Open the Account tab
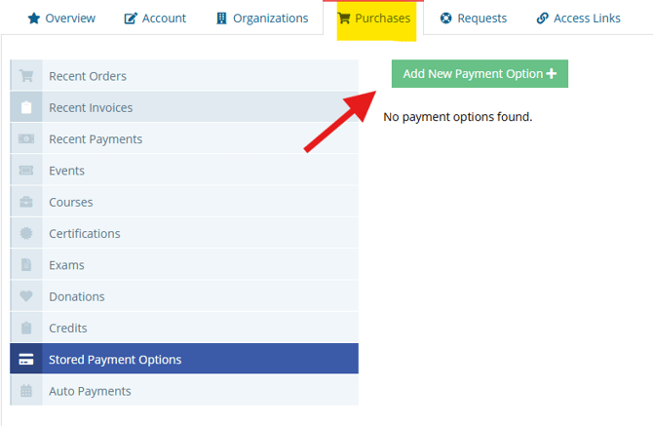Screen dimensions: 653x426 tap(155, 19)
